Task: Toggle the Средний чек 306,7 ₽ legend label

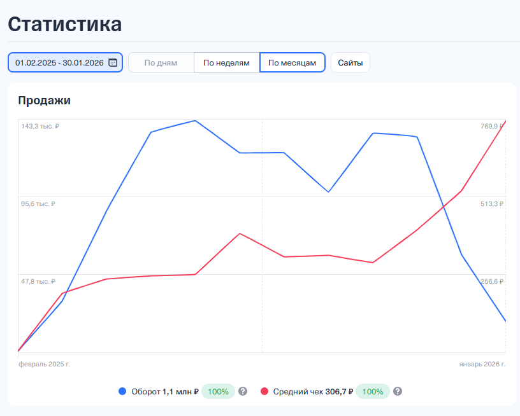Action: point(313,391)
